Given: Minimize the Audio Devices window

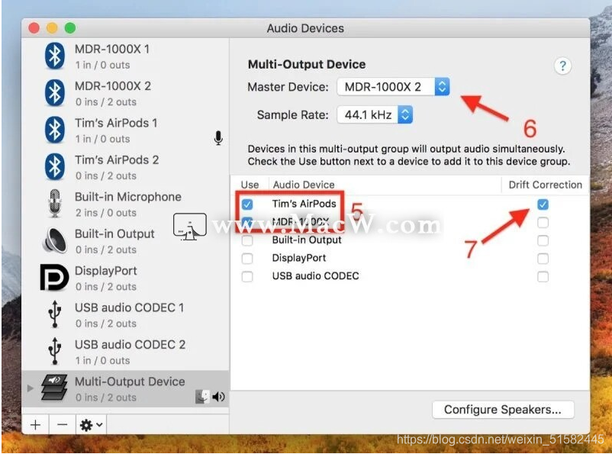Looking at the screenshot, I should pos(52,28).
